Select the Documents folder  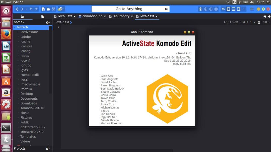29,98
